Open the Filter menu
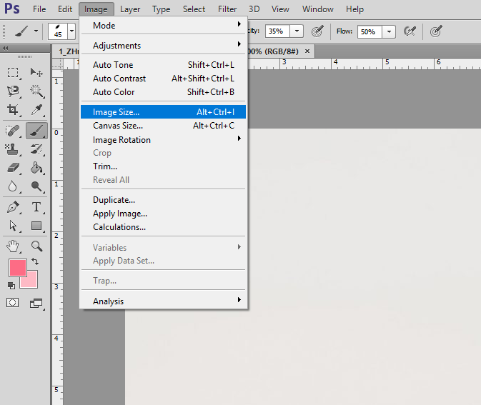The height and width of the screenshot is (405, 481). [227, 9]
